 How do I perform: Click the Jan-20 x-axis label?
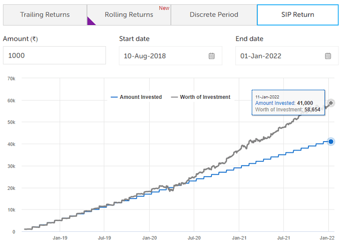[x=150, y=238]
